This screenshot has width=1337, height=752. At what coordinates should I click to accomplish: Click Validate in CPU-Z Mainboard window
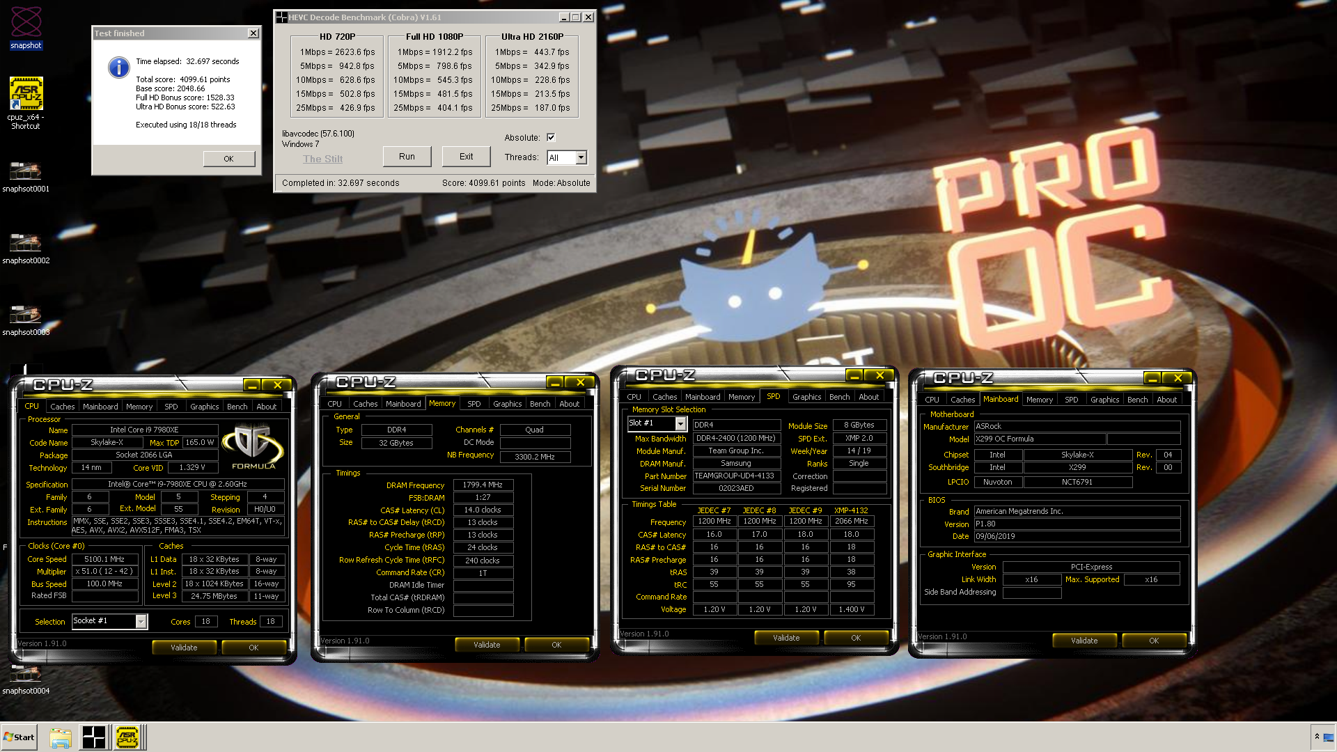(1084, 641)
